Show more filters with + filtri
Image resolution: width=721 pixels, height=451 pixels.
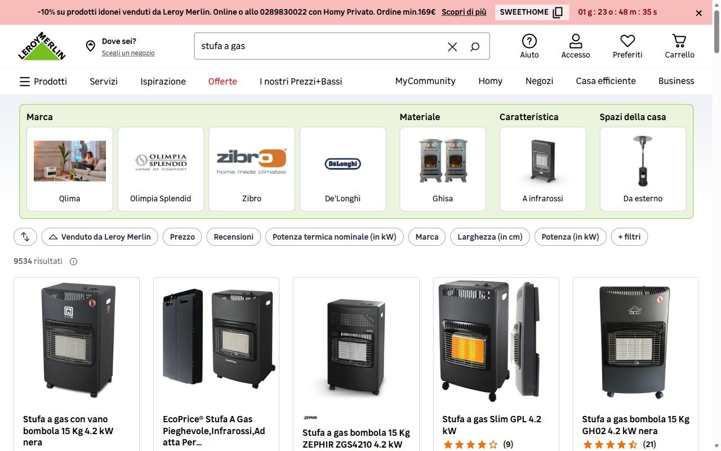(x=629, y=237)
